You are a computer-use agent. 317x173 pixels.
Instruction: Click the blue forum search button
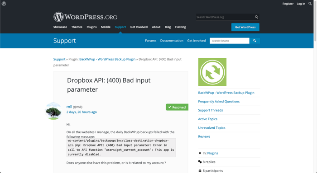[255, 41]
